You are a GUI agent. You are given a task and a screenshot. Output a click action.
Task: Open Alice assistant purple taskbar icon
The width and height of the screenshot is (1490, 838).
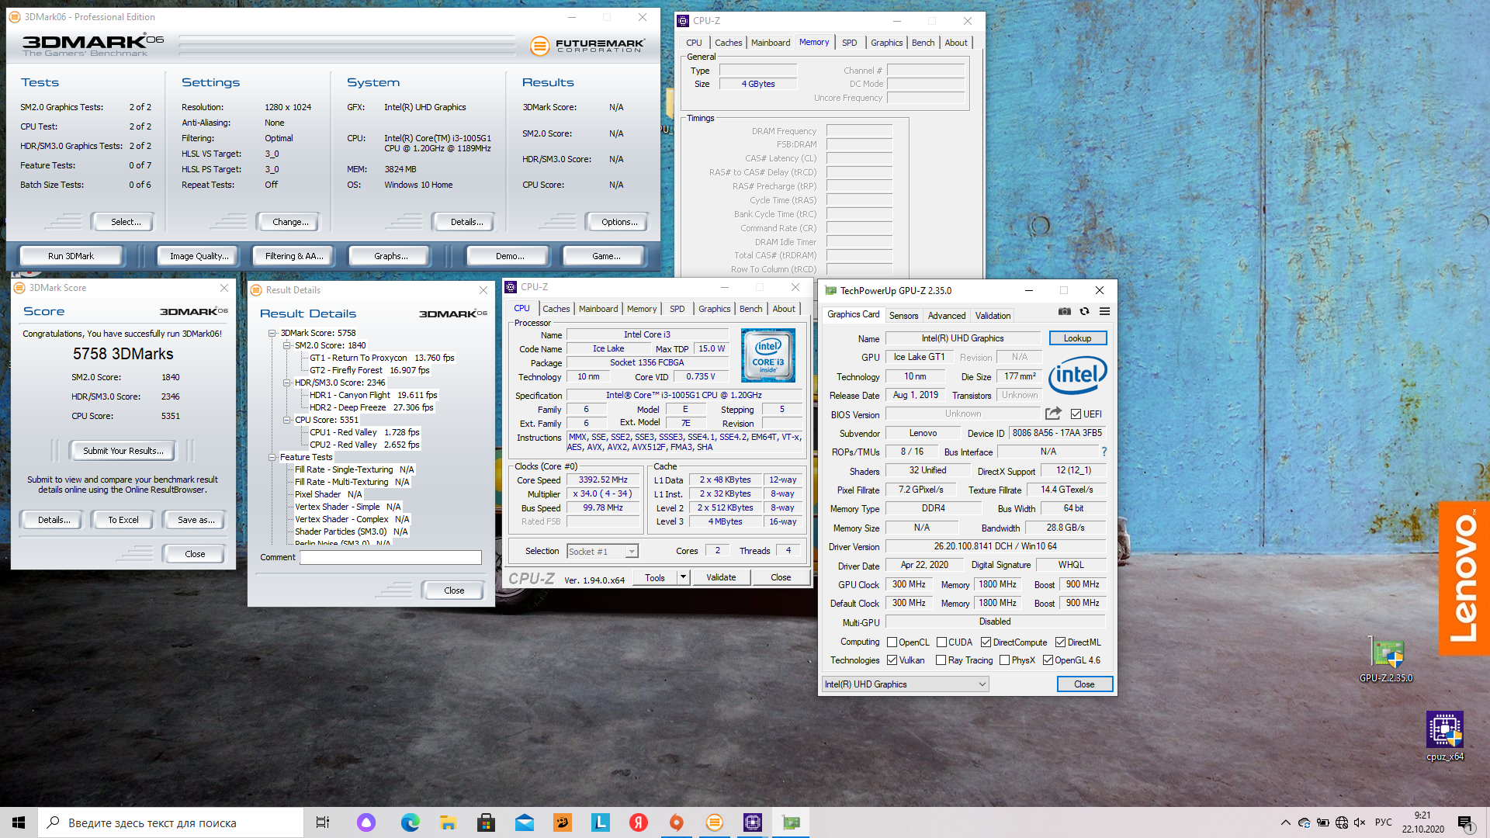tap(366, 822)
